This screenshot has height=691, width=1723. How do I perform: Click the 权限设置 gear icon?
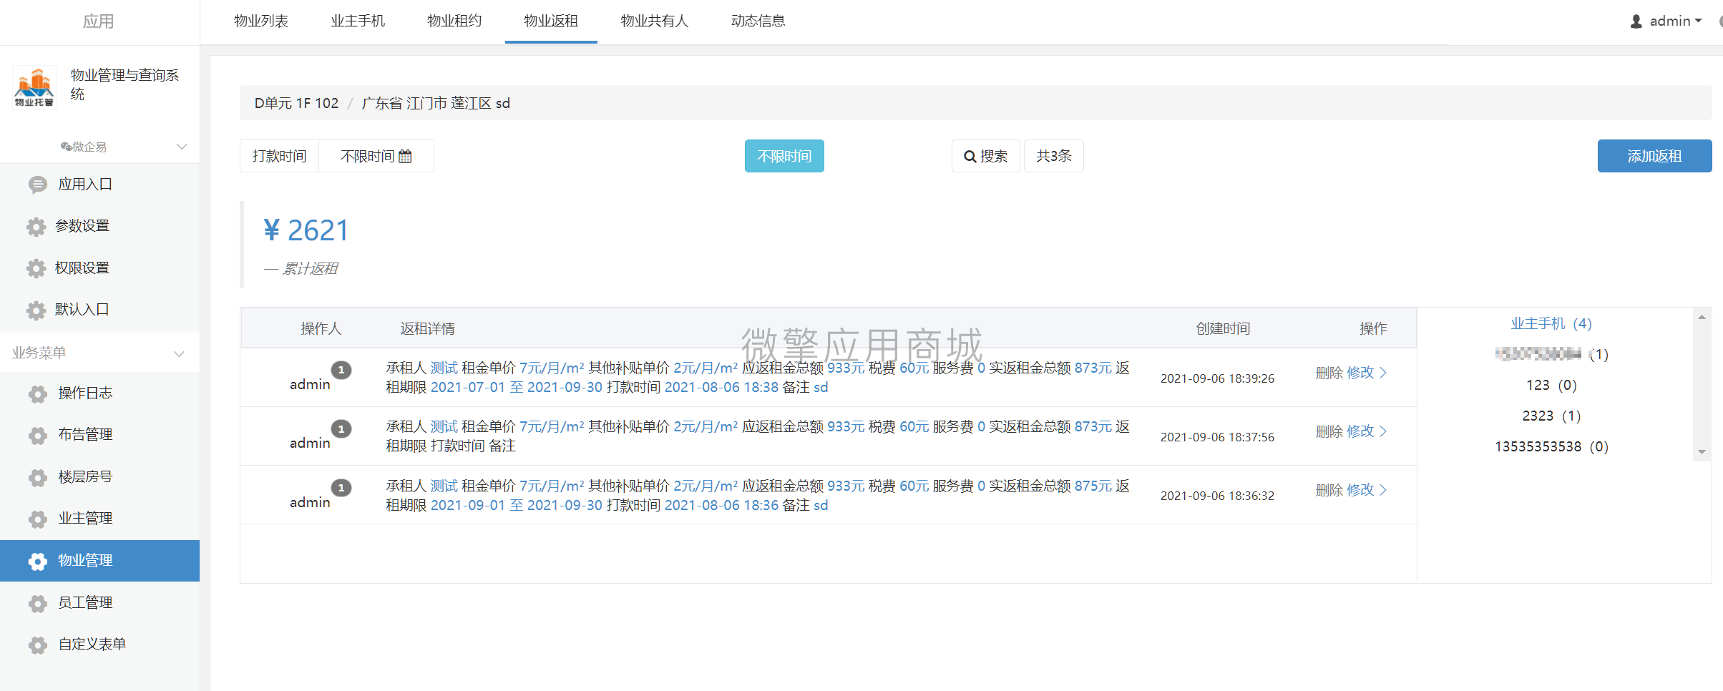click(x=36, y=268)
